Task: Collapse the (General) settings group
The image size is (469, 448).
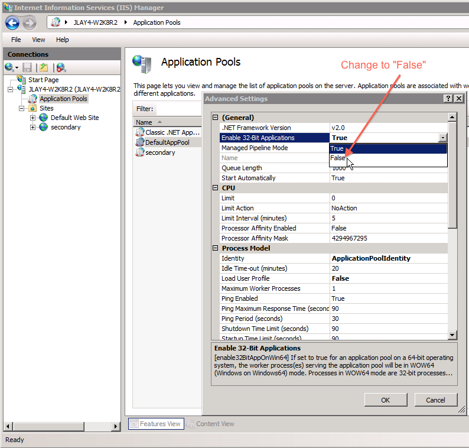Action: [216, 118]
